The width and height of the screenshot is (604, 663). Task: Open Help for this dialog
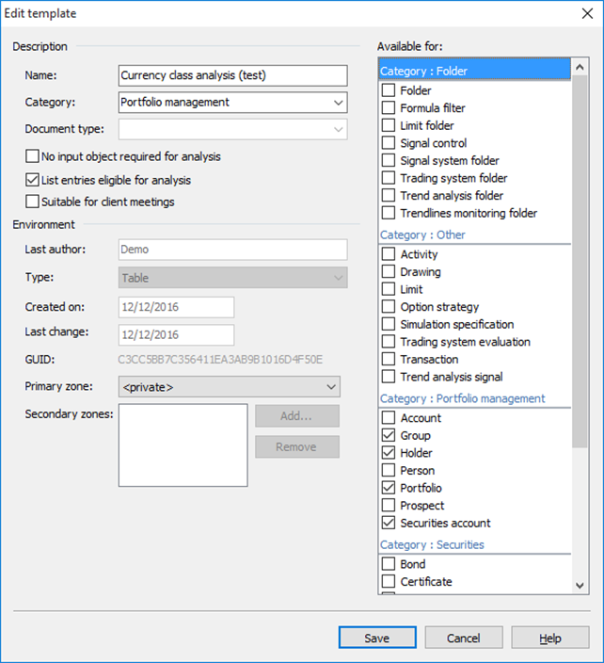(x=549, y=638)
